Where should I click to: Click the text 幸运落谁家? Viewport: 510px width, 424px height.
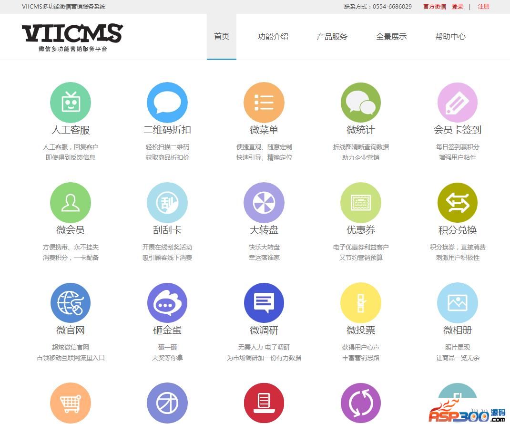264,258
